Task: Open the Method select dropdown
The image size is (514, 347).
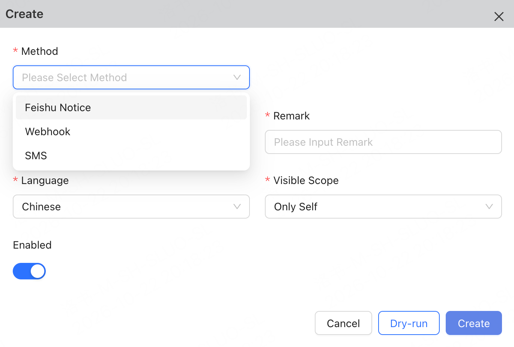Action: pyautogui.click(x=131, y=77)
